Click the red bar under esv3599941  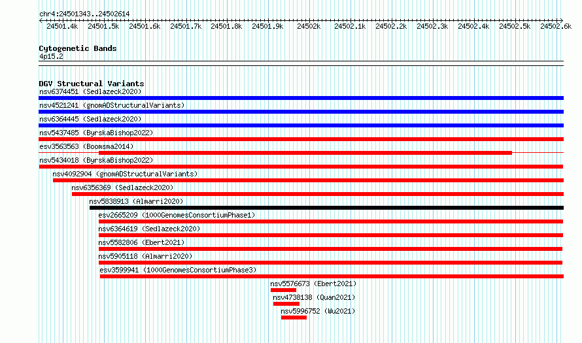point(332,276)
